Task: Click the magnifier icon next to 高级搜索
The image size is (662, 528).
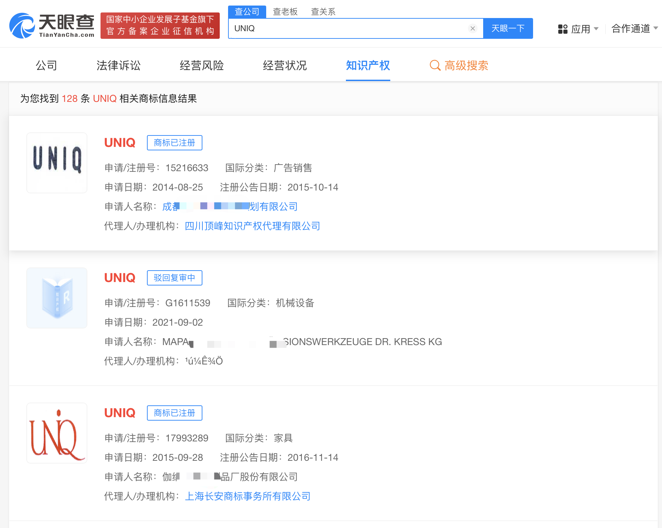Action: [x=435, y=65]
